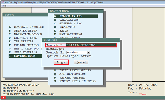The image size is (166, 100).
Task: Select TDS DETAILS in Setups
Action: (x=24, y=41)
